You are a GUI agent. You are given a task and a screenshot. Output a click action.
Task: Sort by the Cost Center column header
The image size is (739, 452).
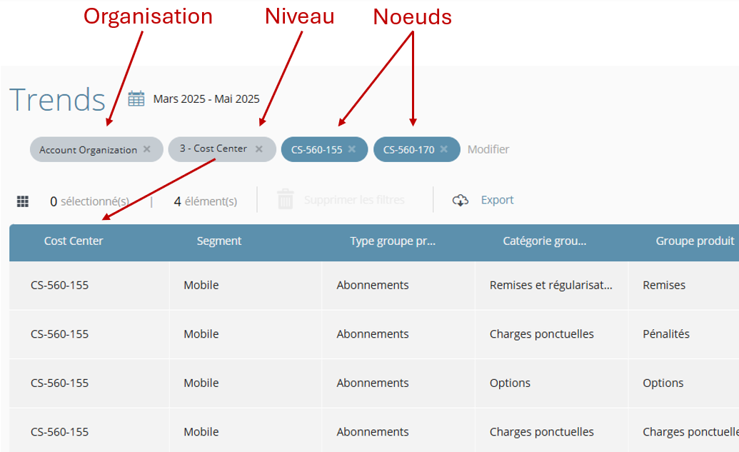click(x=74, y=241)
